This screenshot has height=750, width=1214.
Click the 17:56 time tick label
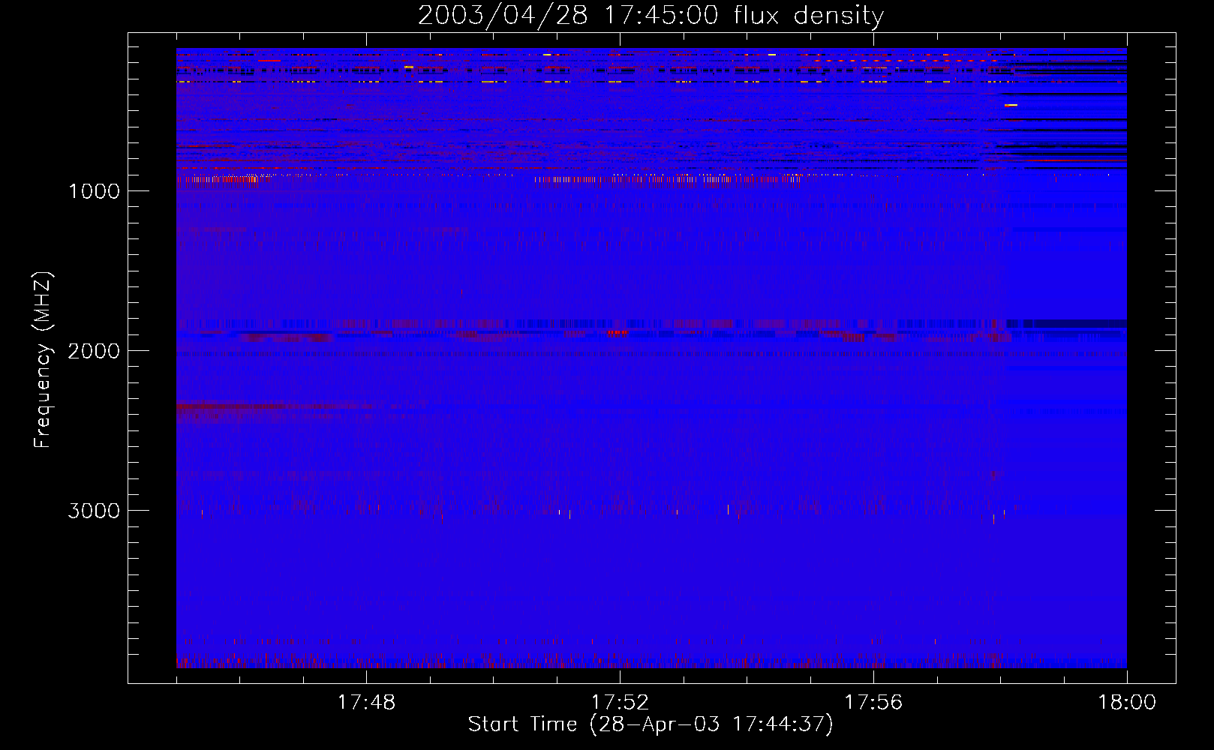tap(873, 703)
